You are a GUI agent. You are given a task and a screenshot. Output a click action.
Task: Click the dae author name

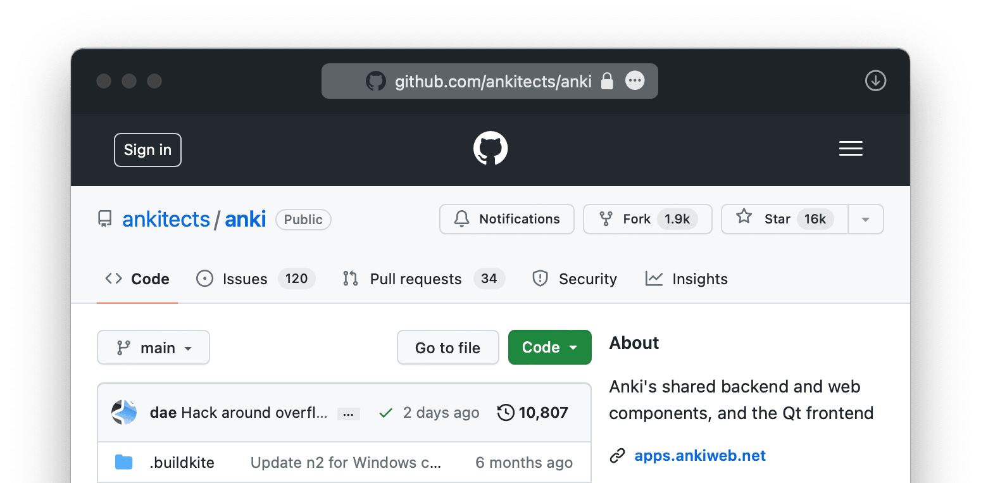(163, 413)
